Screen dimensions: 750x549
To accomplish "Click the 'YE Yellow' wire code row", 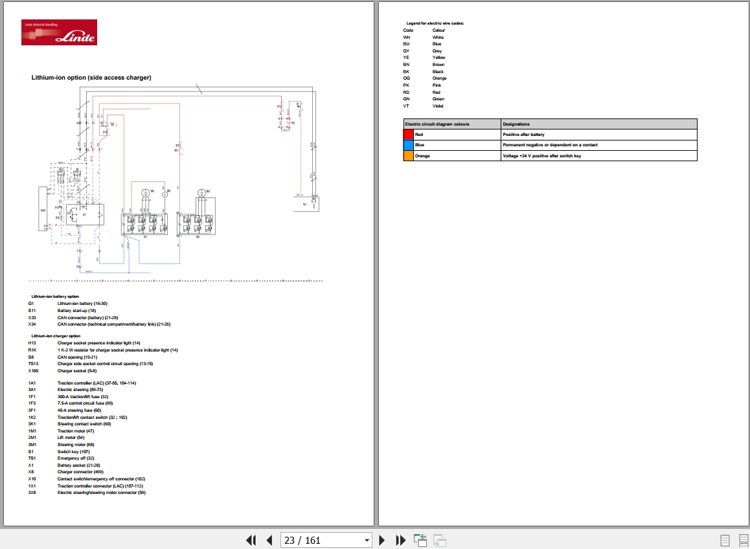I will point(424,58).
